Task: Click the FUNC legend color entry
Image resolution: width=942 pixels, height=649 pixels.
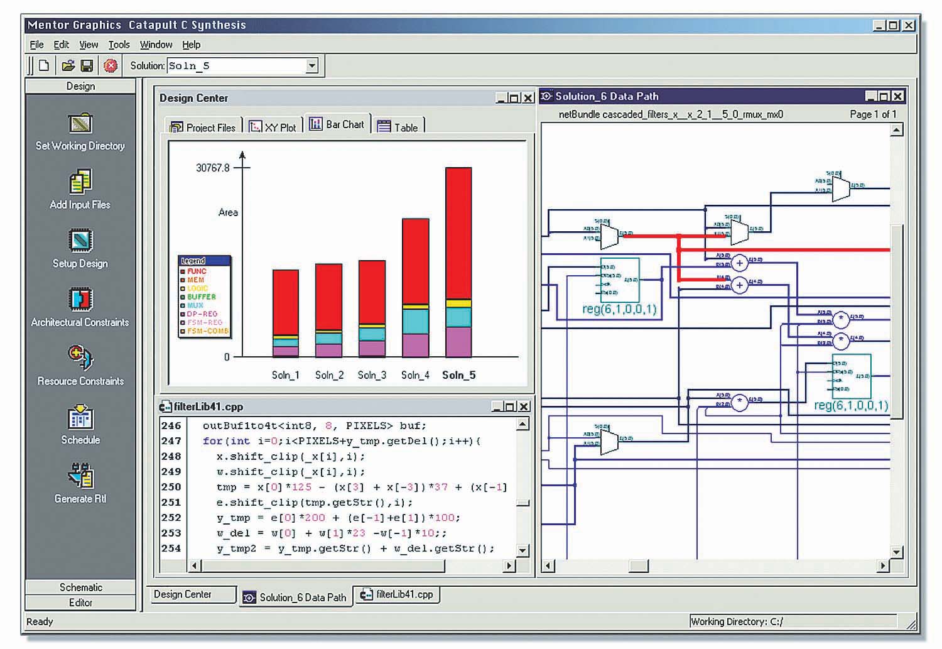Action: click(x=193, y=271)
